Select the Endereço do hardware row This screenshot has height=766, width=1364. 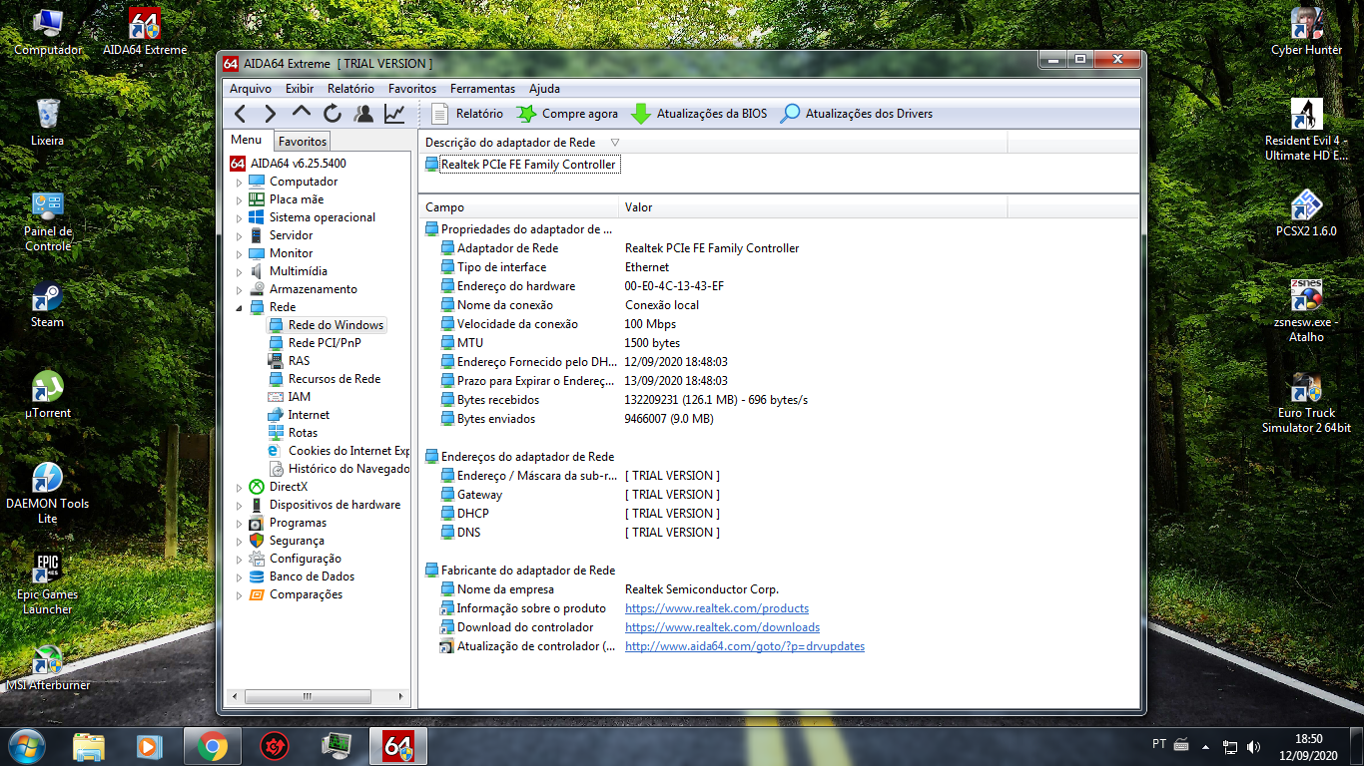point(779,286)
